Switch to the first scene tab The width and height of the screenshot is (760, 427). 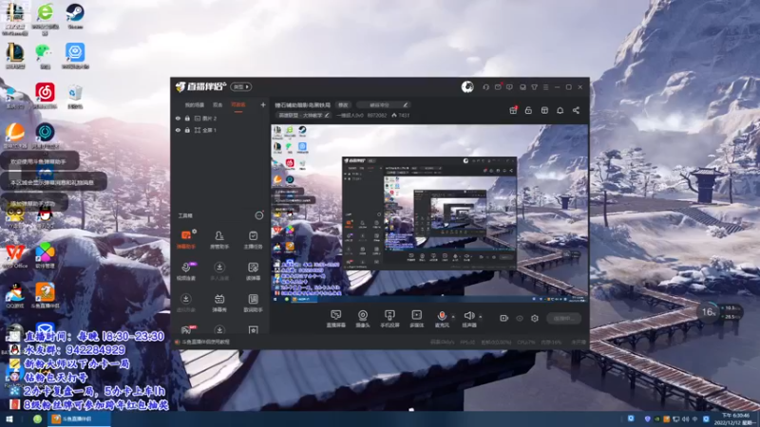click(195, 105)
